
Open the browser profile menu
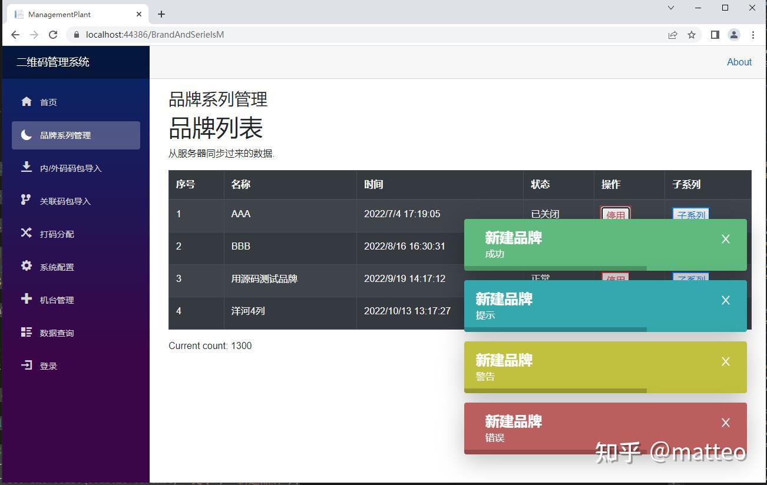(x=734, y=35)
